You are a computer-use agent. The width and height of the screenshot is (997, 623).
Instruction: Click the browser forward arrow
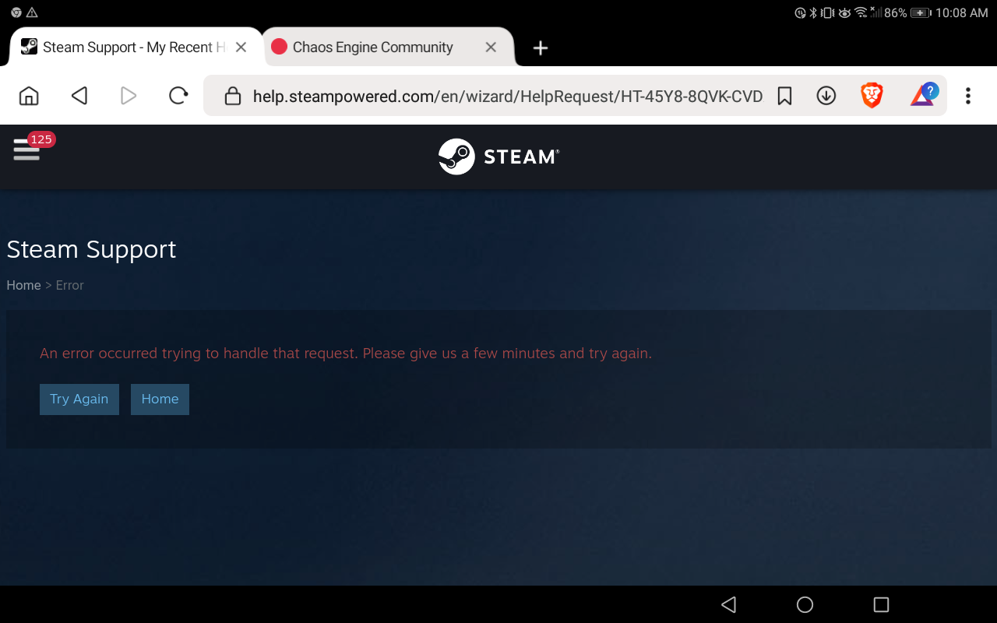tap(129, 96)
